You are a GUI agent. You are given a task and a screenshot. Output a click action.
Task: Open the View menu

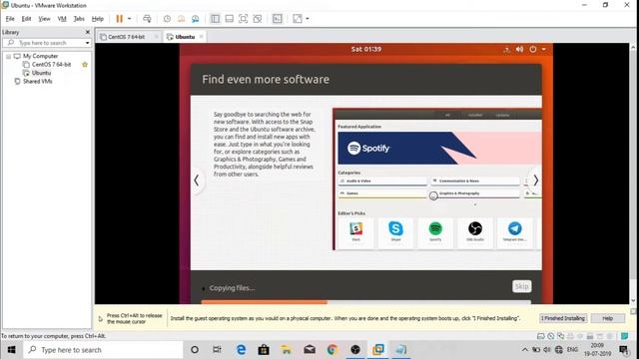click(x=44, y=19)
